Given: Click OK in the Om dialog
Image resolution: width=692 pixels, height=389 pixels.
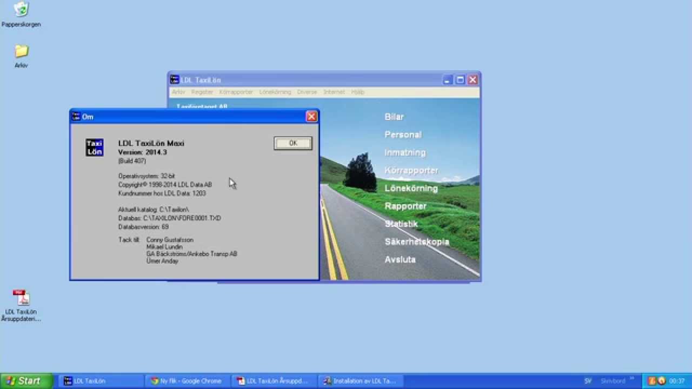Looking at the screenshot, I should click(x=292, y=143).
